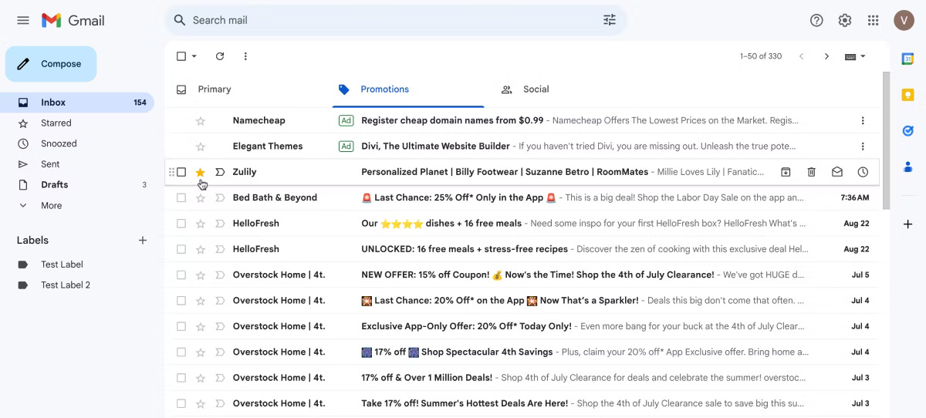Open the More options toolbar menu

click(245, 56)
